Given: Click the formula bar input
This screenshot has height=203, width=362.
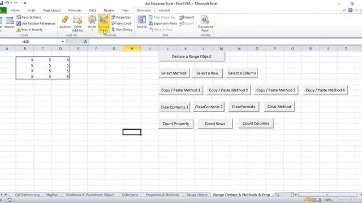Looking at the screenshot, I should [x=225, y=42].
